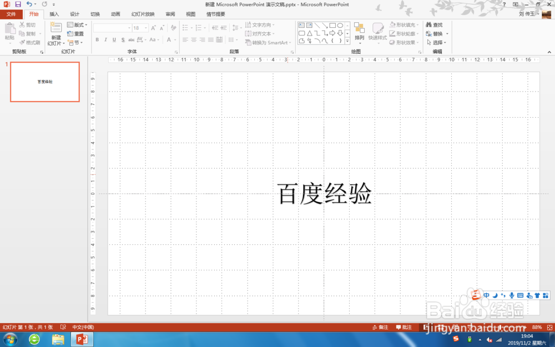Viewport: 555px width, 347px height.
Task: Open the 节 (Section) dropdown
Action: (75, 43)
